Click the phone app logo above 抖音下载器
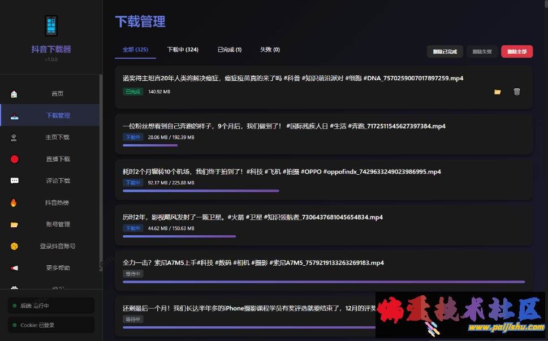This screenshot has height=341, width=548. tap(51, 26)
